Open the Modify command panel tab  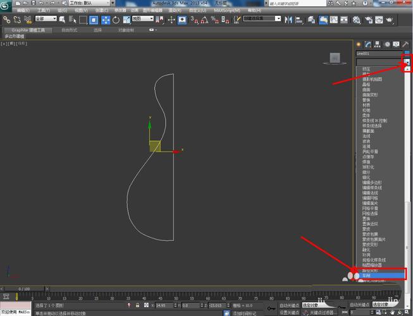click(x=367, y=44)
